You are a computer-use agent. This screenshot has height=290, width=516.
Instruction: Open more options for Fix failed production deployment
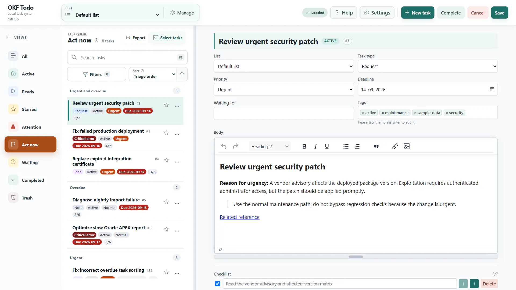pos(177,134)
